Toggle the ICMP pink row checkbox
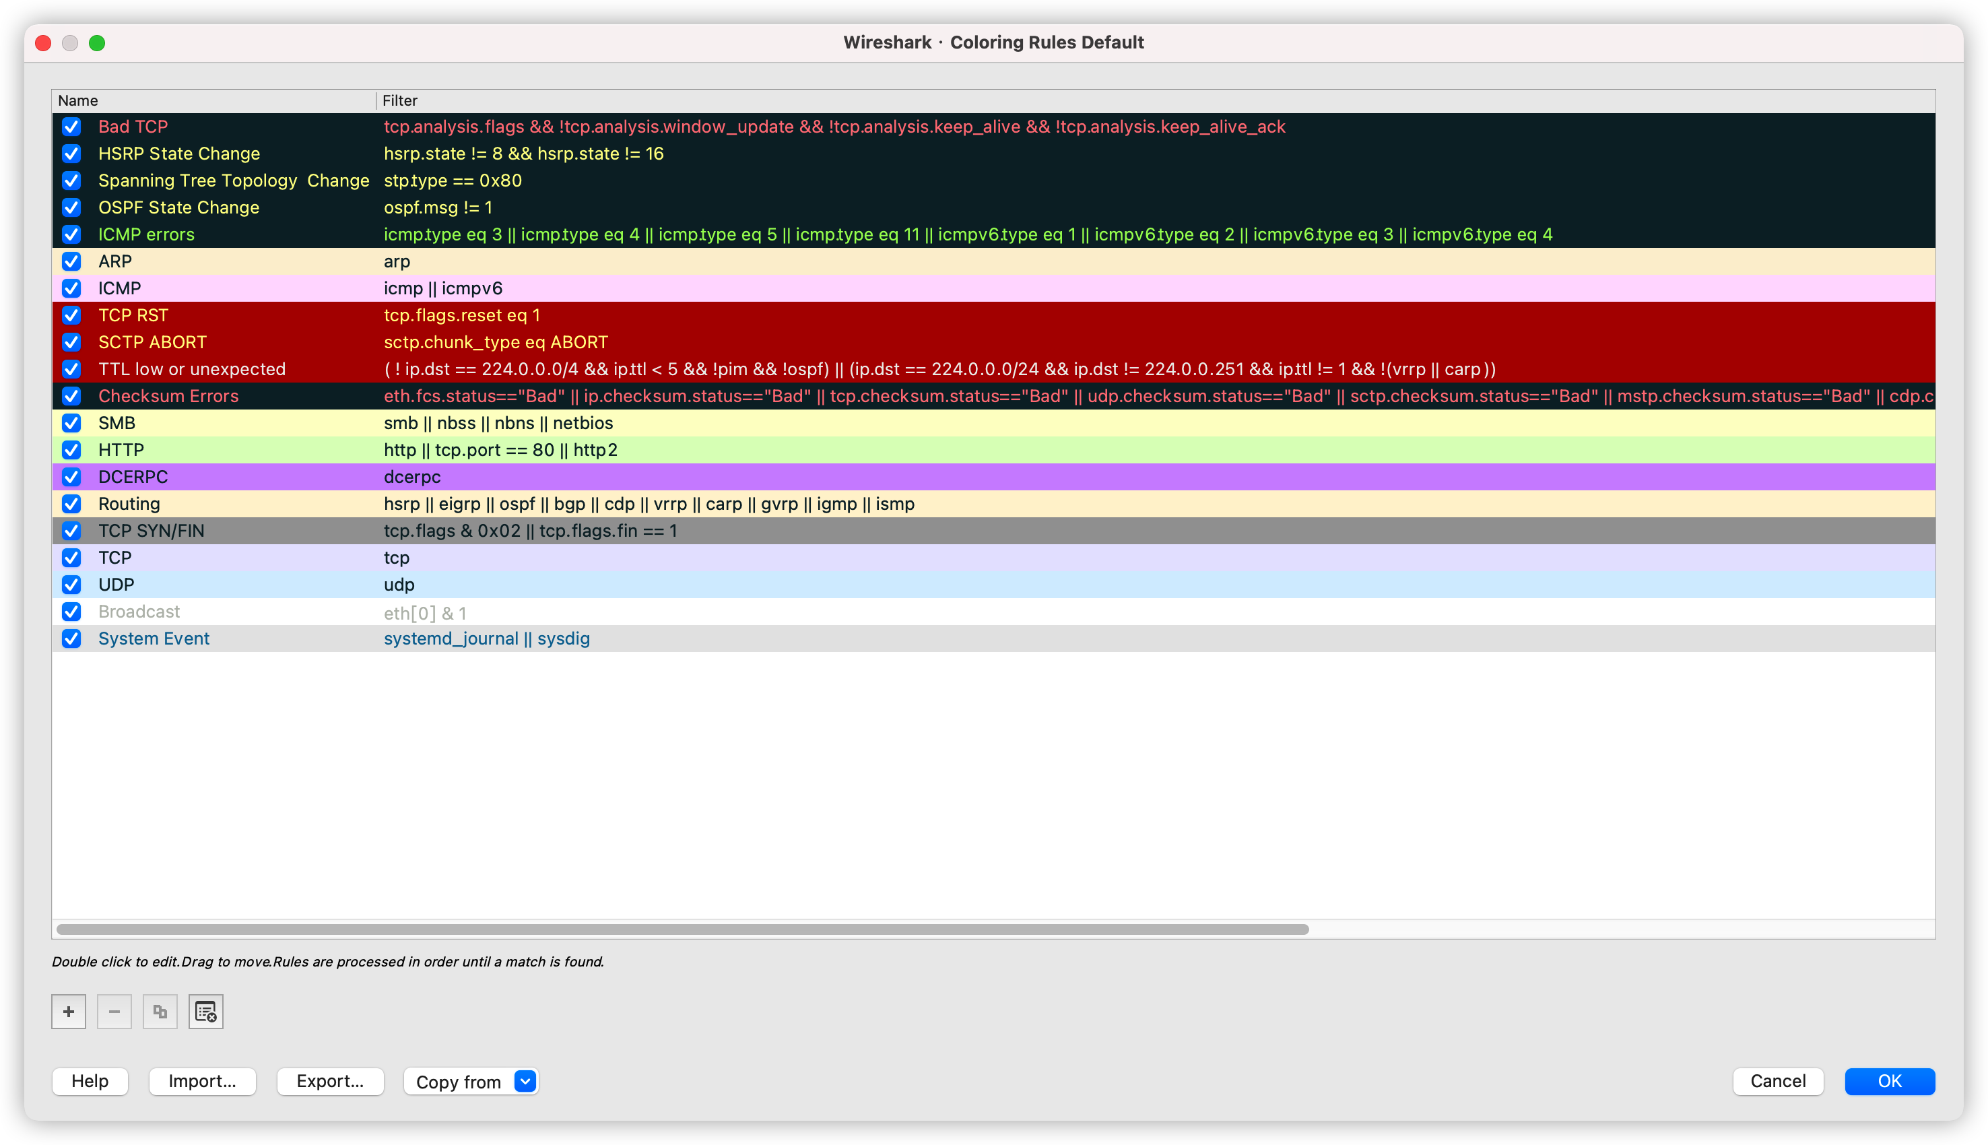Screen dimensions: 1988x1145 pos(71,288)
